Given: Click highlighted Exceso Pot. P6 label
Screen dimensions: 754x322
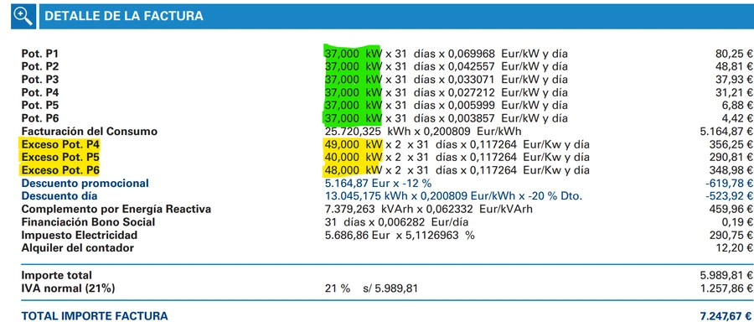Looking at the screenshot, I should coord(60,170).
